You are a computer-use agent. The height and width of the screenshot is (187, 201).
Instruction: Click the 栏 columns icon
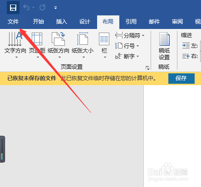104,39
